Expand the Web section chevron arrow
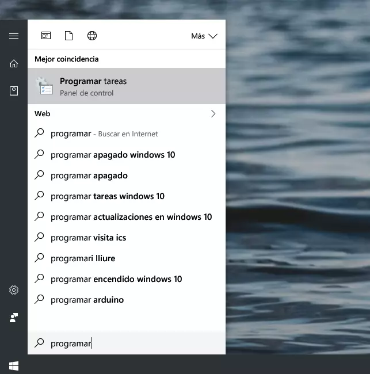Image resolution: width=370 pixels, height=374 pixels. [x=213, y=113]
